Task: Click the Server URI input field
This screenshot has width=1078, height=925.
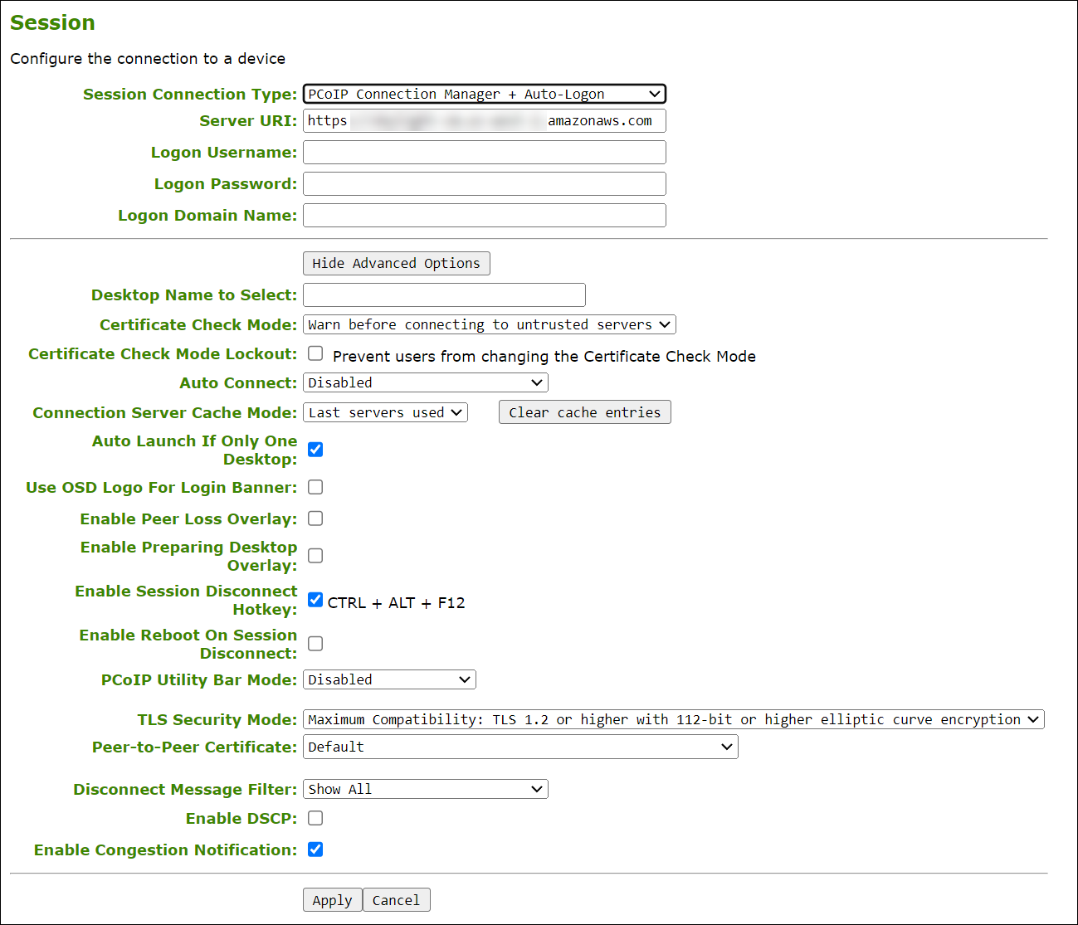Action: pos(485,120)
